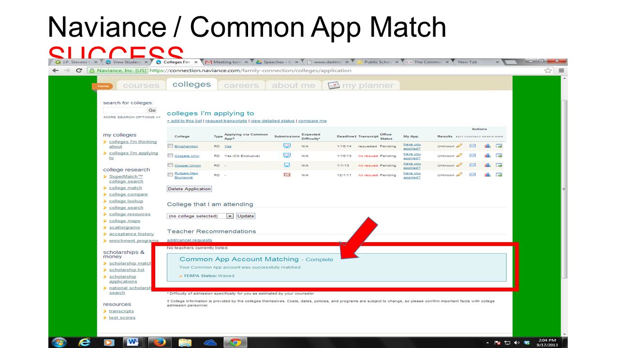Viewport: 619px width, 348px height.
Task: Open the my planner tab
Action: point(362,86)
